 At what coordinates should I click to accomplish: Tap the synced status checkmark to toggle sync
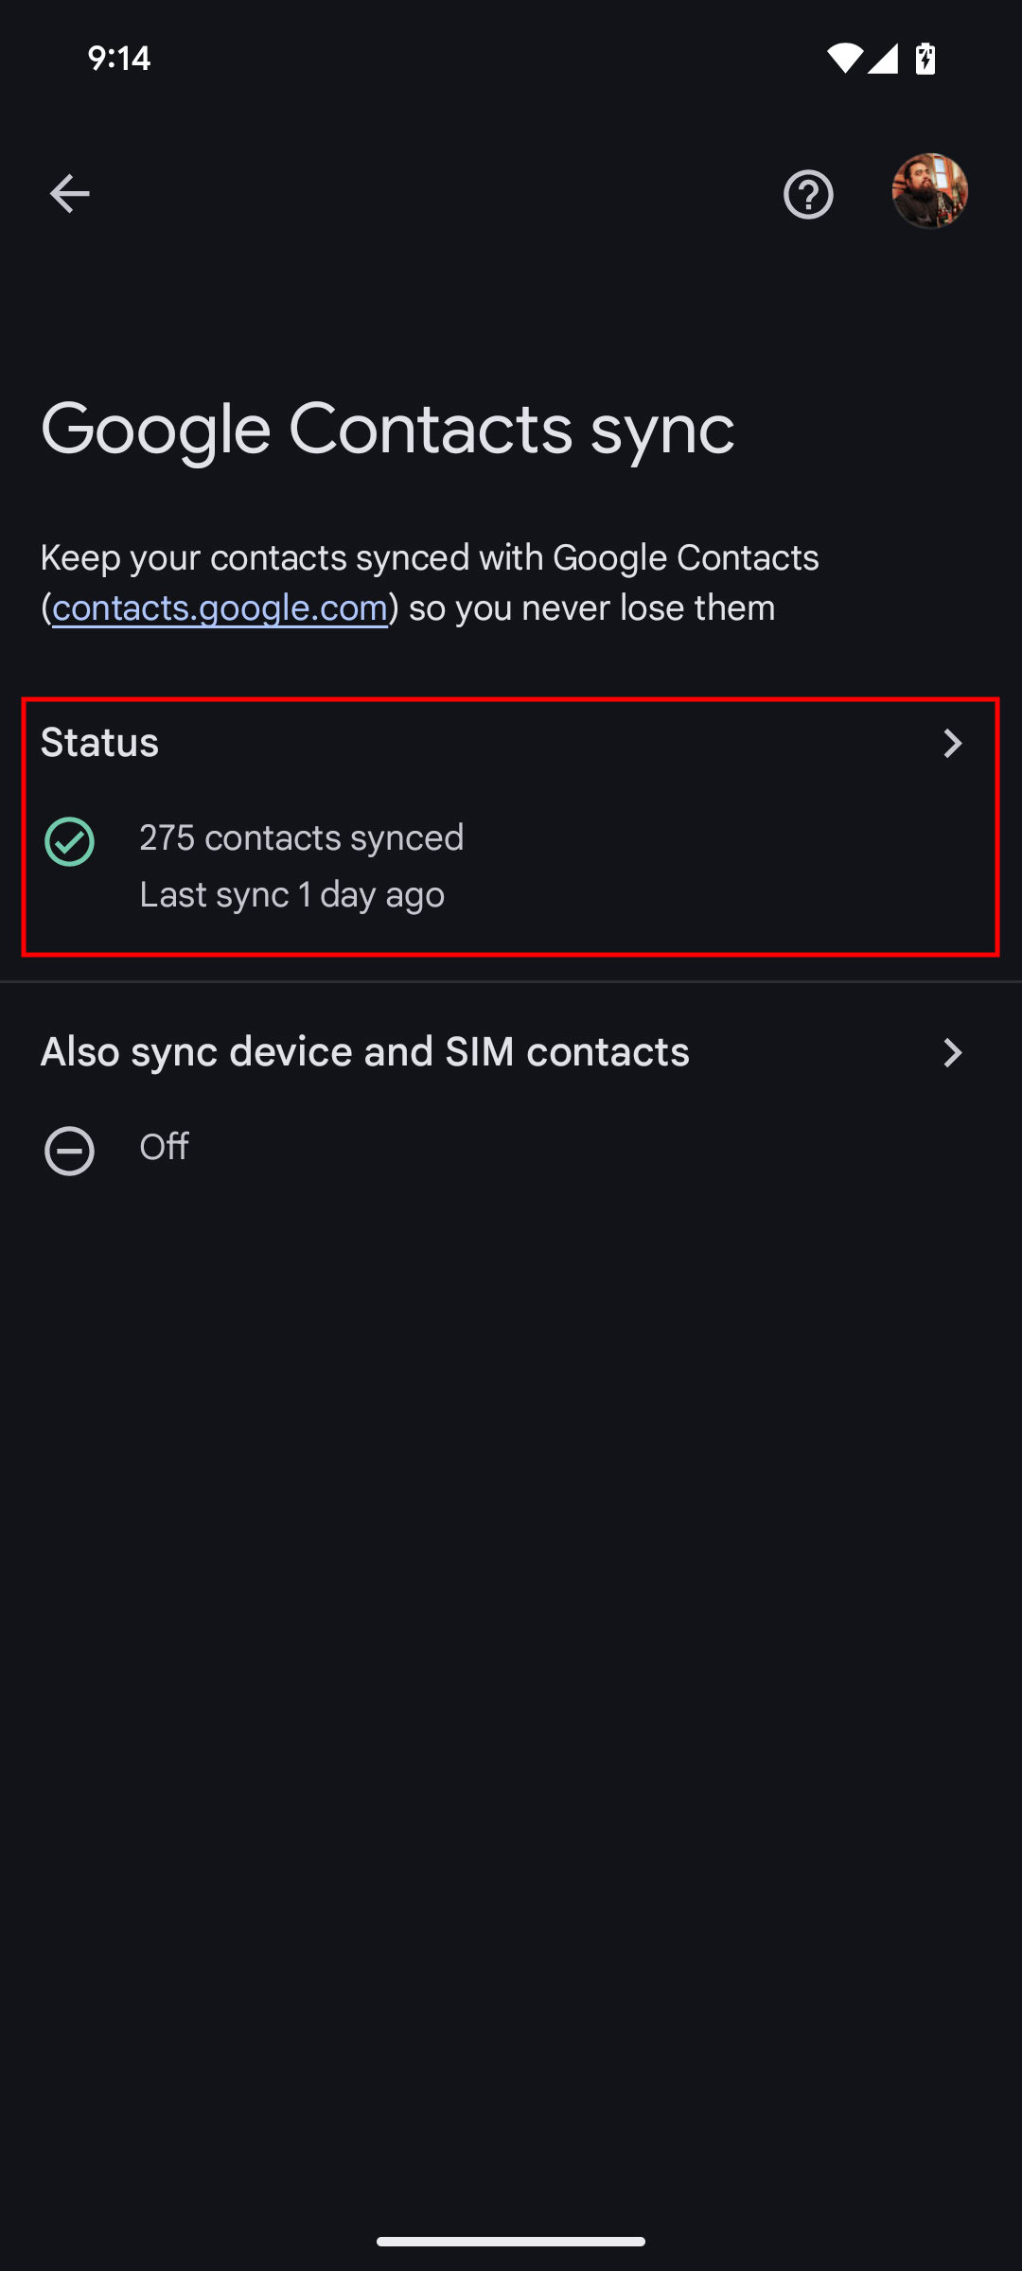[x=70, y=838]
